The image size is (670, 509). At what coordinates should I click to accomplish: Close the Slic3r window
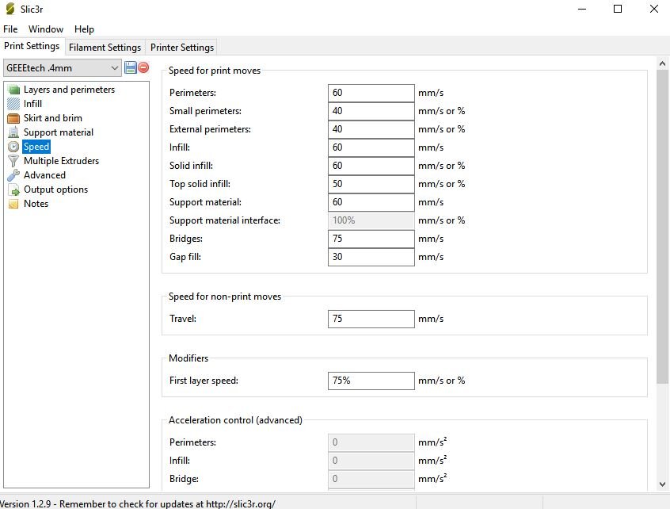point(653,9)
